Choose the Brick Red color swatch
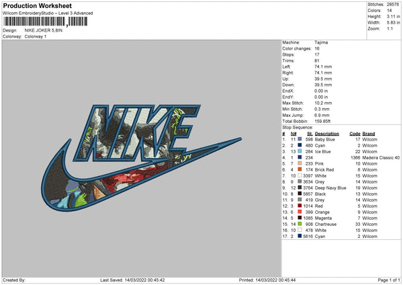 click(x=300, y=169)
